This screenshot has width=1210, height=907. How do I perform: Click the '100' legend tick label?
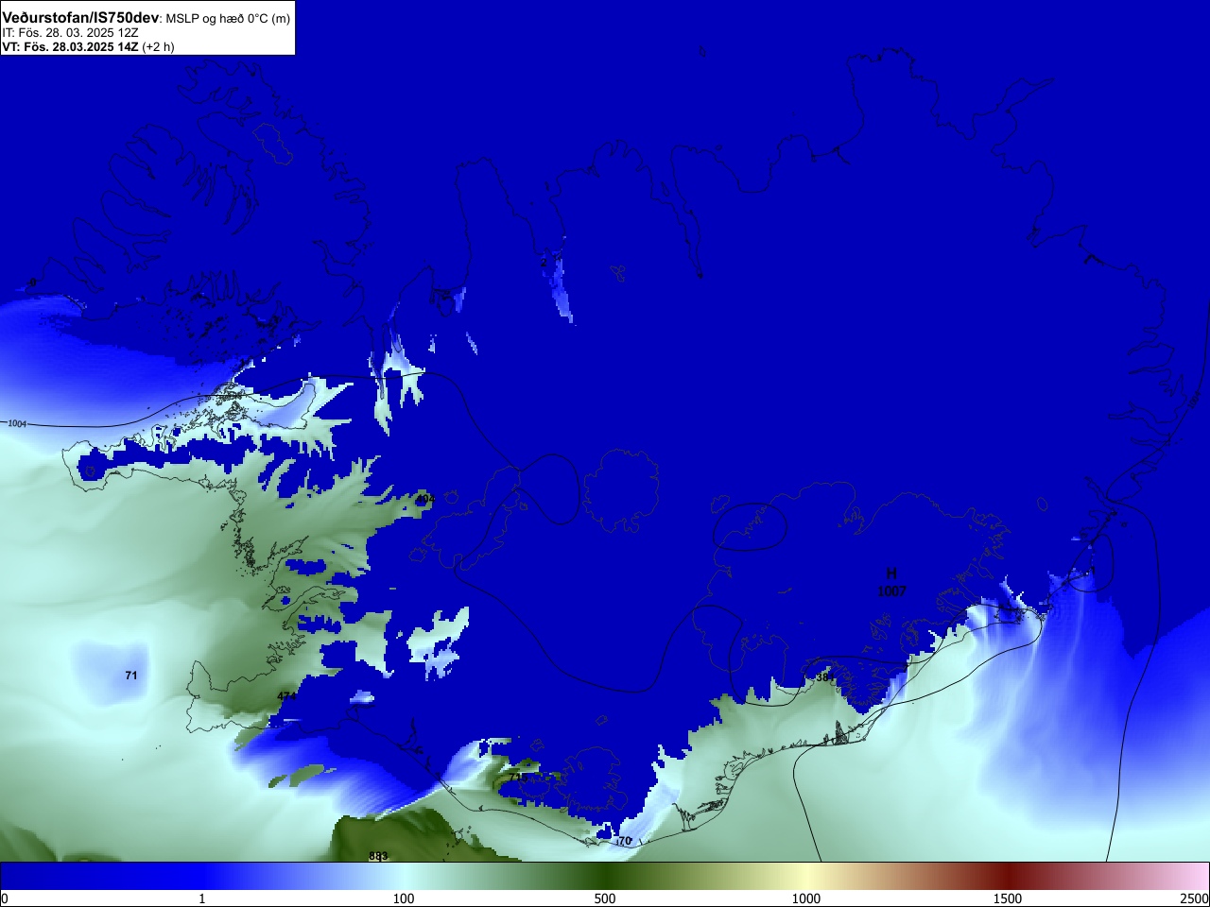click(404, 898)
